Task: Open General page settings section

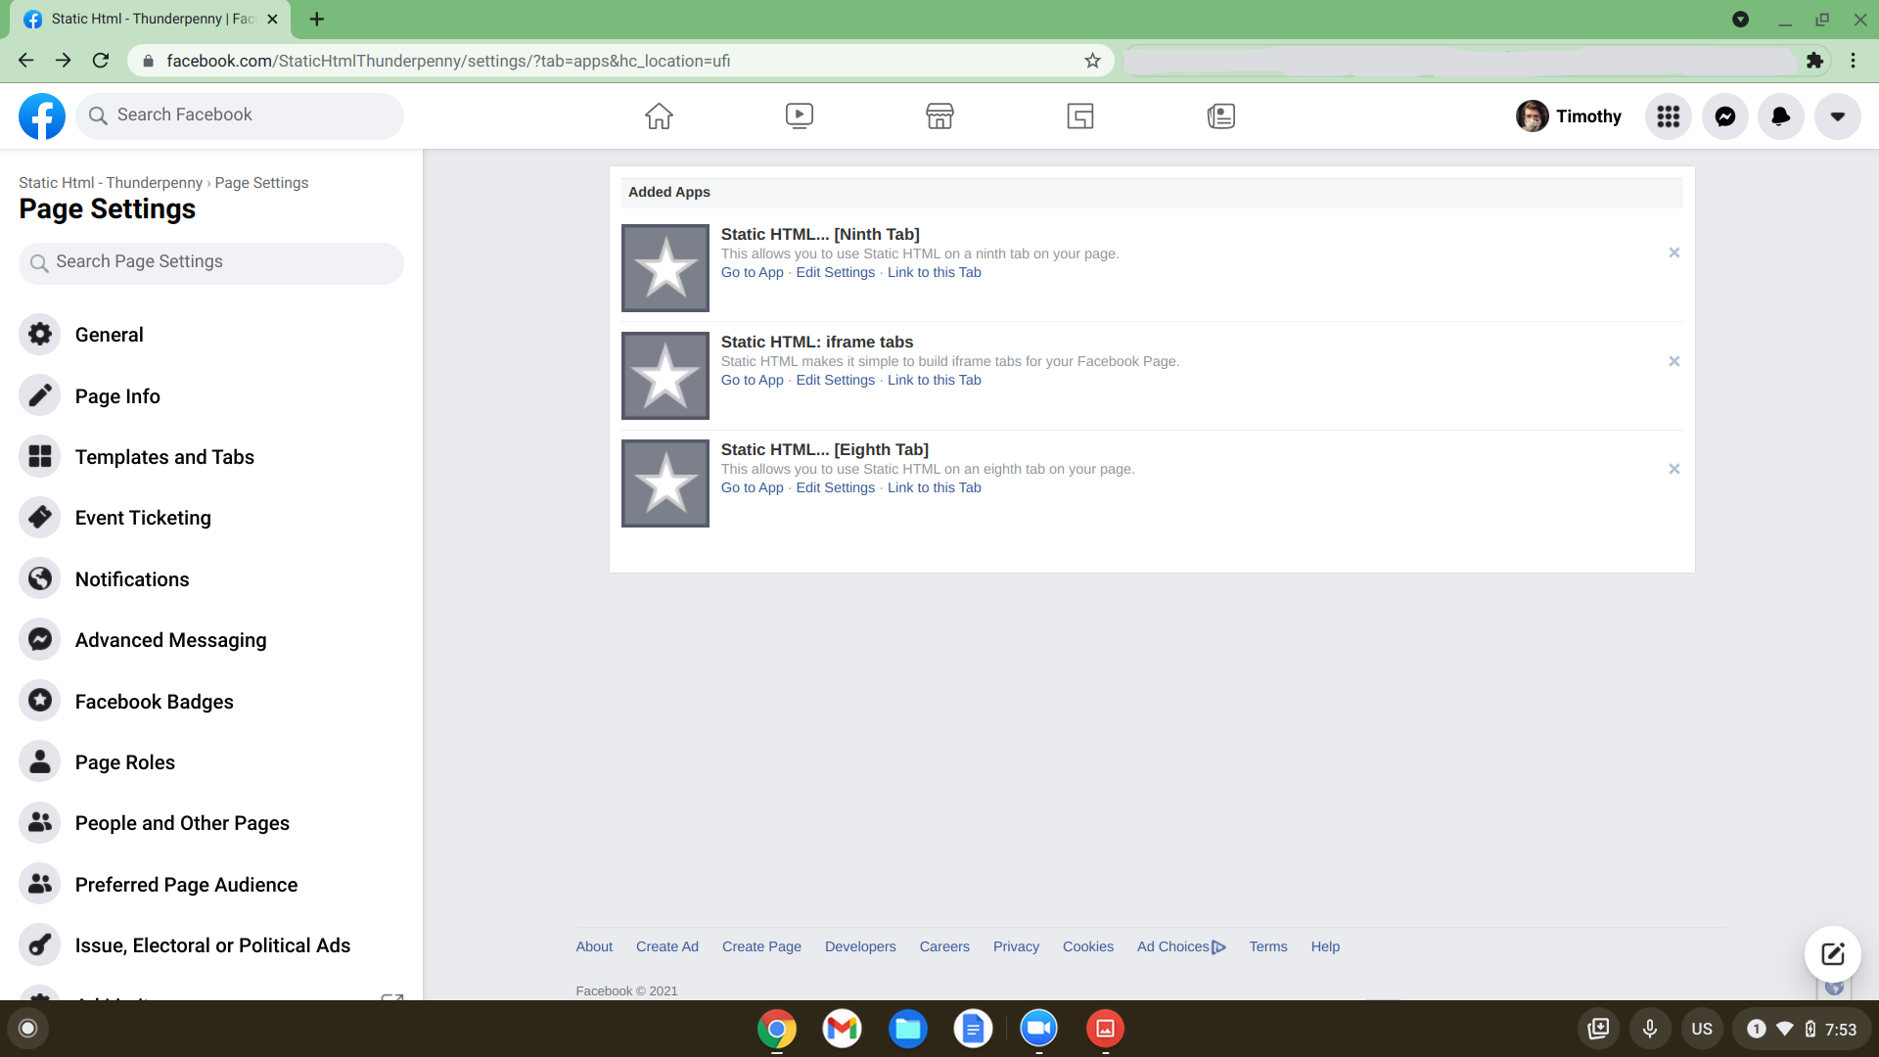Action: tap(109, 335)
